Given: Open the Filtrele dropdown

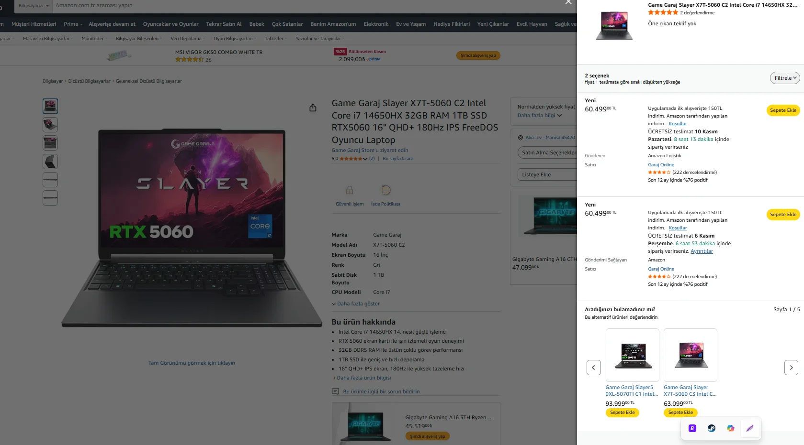Looking at the screenshot, I should (x=785, y=78).
